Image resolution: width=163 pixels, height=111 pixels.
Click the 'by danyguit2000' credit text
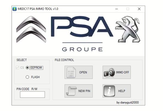coord(127,102)
